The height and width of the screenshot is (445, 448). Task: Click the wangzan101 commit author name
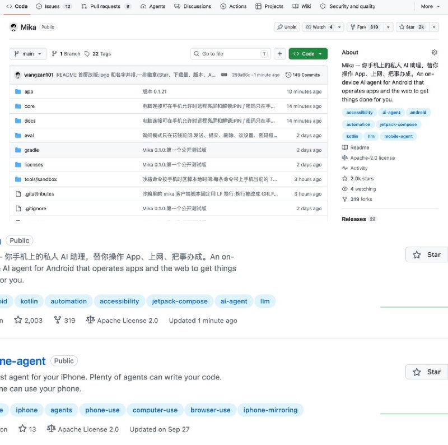pos(39,75)
